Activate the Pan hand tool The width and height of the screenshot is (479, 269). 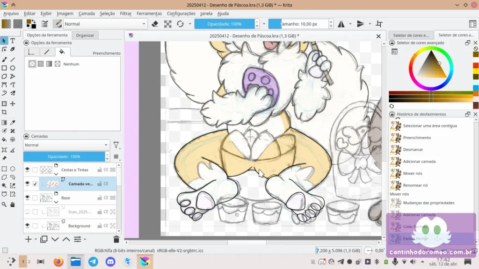(x=13, y=205)
